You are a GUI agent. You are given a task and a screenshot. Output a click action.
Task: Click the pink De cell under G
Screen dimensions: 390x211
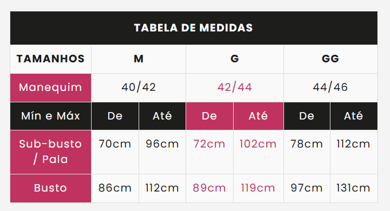point(210,116)
